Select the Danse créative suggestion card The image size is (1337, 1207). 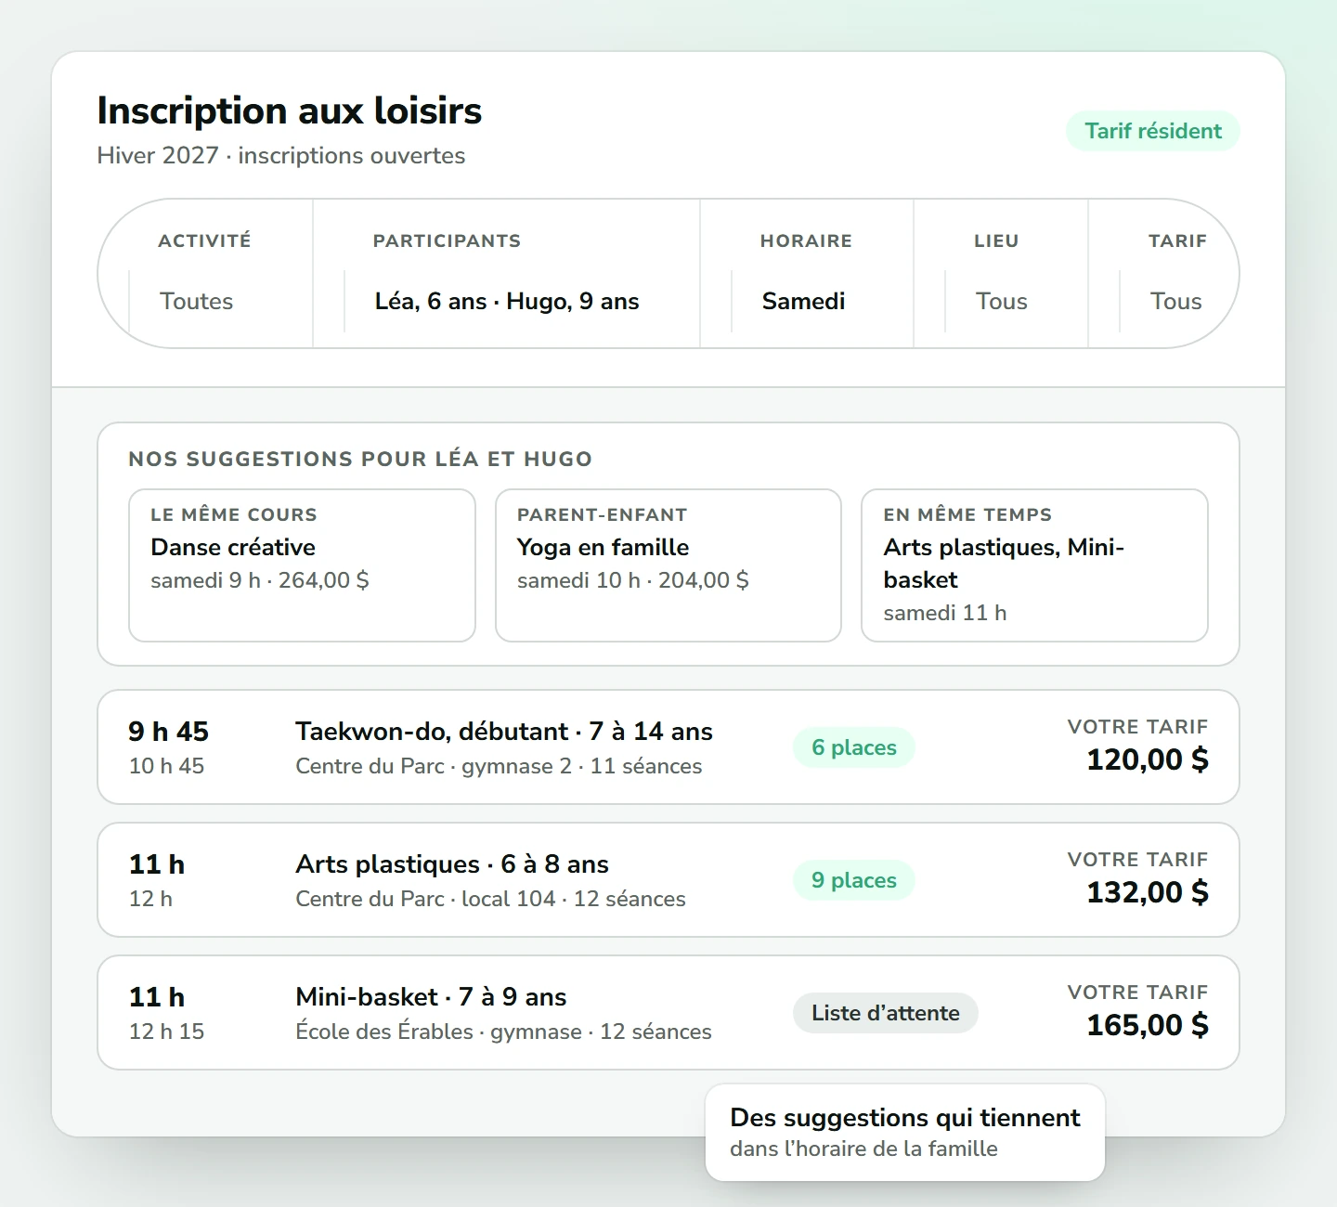pos(302,565)
